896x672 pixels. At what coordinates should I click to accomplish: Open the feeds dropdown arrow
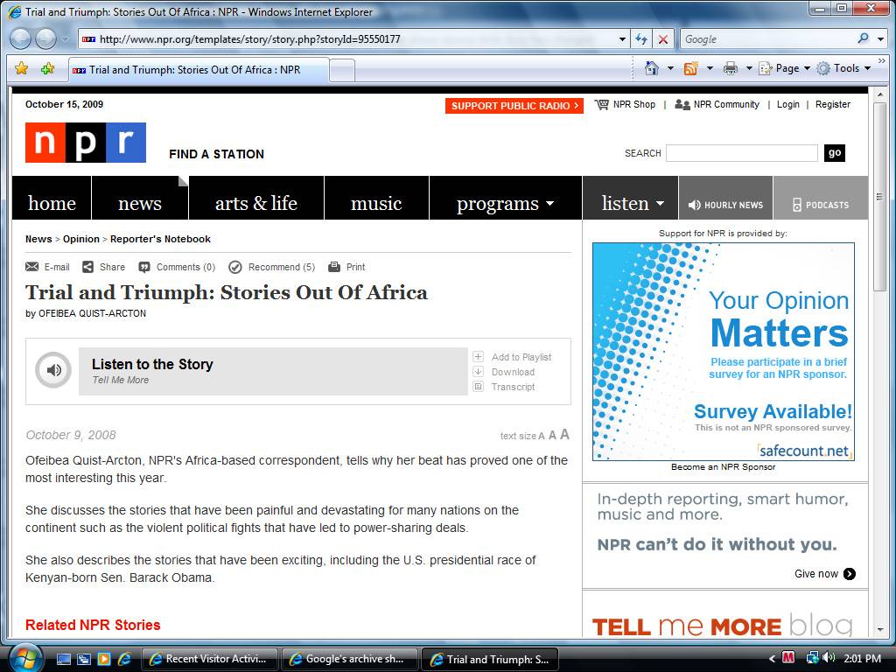(710, 68)
